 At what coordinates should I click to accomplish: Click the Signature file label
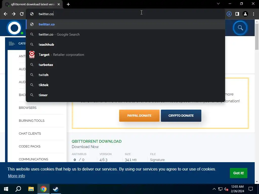tap(157, 160)
